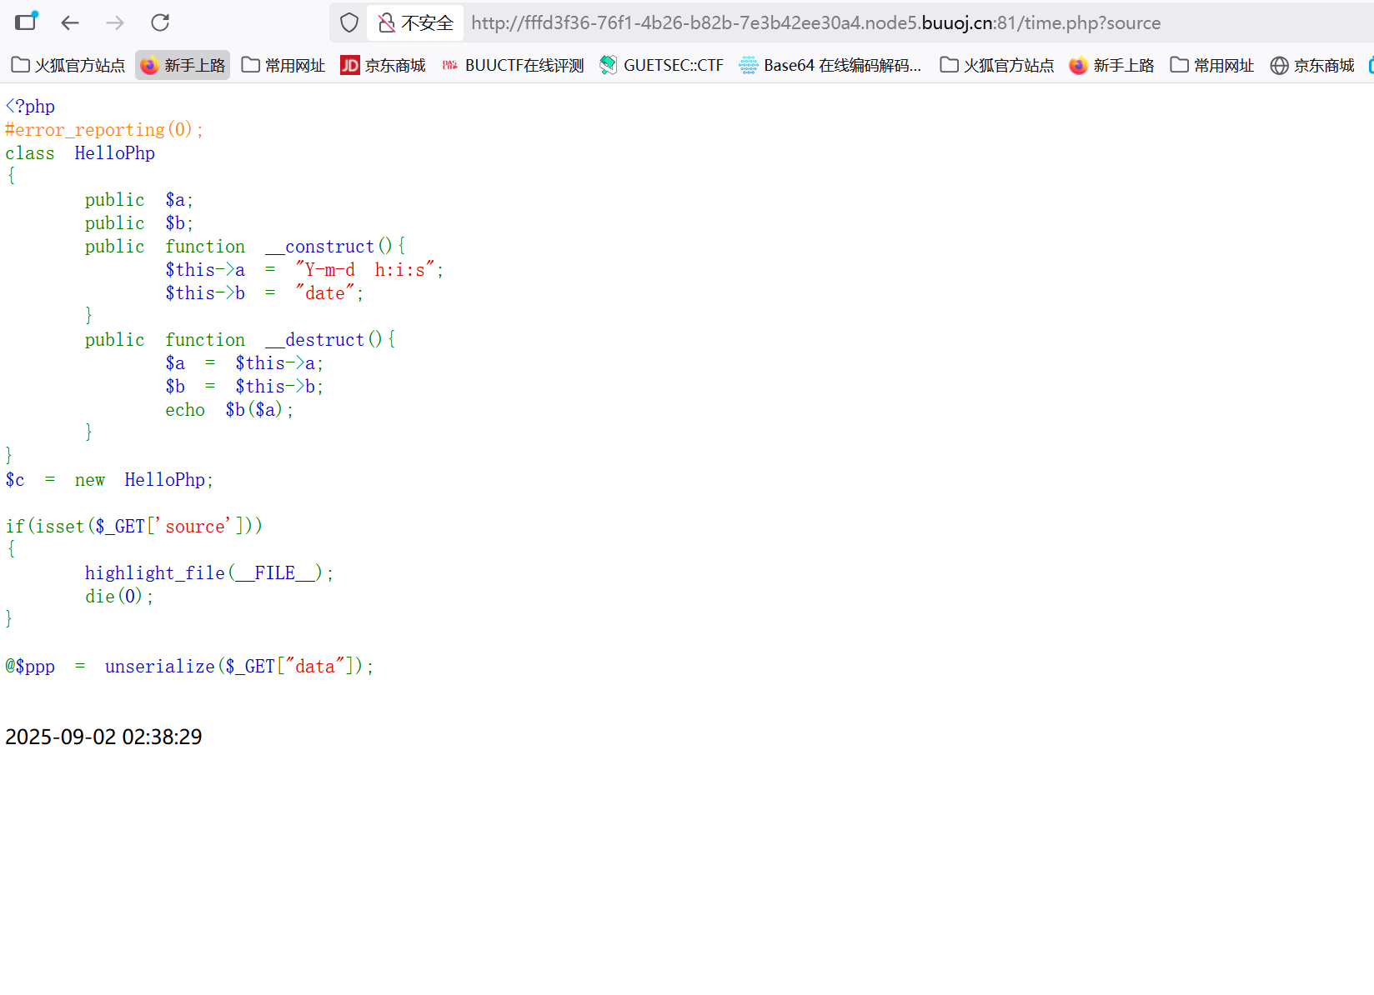
Task: Open Base64 在线编码解码 bookmark
Action: tap(831, 65)
